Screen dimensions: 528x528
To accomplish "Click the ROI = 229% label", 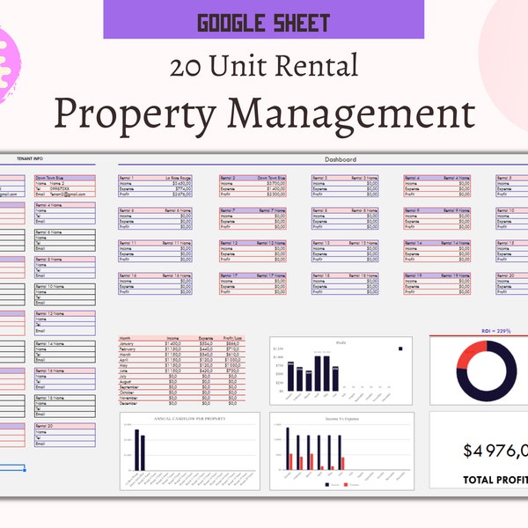I will pyautogui.click(x=495, y=331).
